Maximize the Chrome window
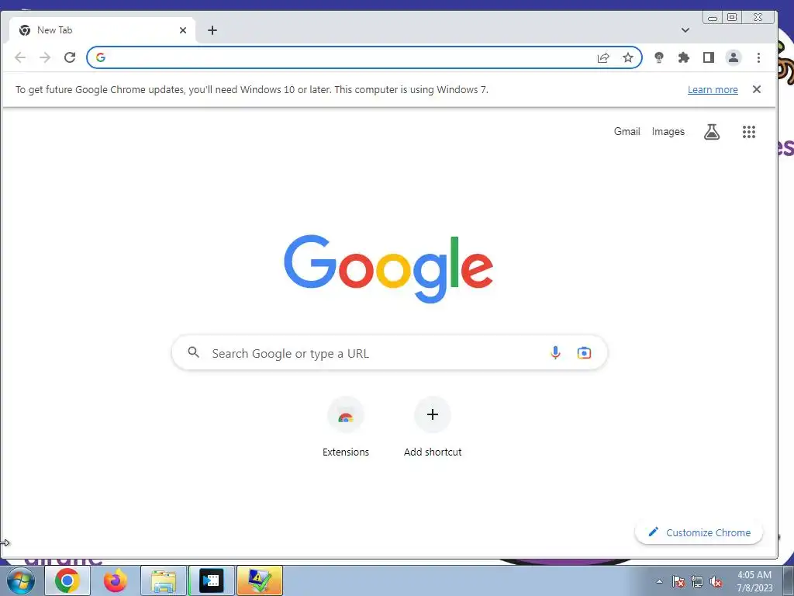The width and height of the screenshot is (794, 596). click(x=732, y=17)
